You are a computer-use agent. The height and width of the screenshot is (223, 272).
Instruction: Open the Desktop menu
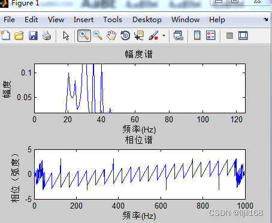coord(147,20)
